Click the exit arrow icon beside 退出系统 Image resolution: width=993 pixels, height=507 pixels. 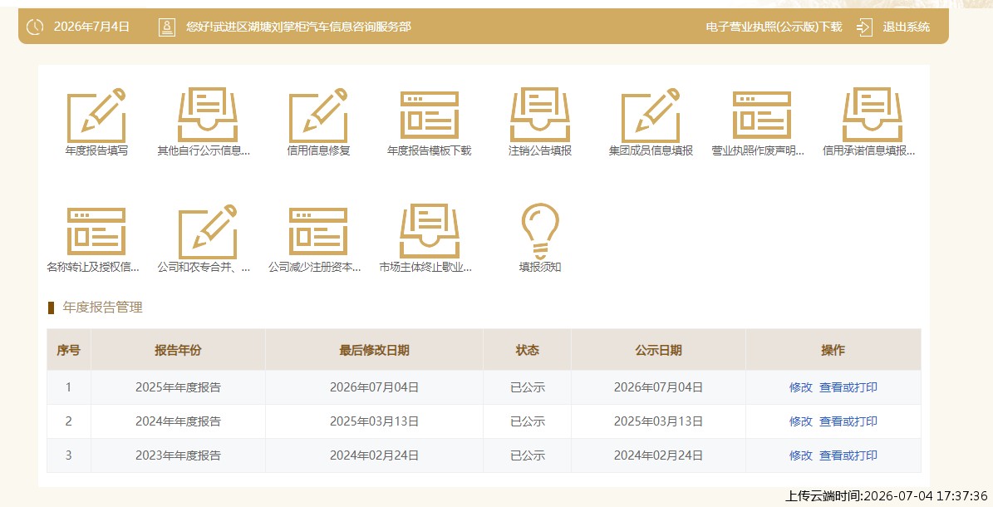pyautogui.click(x=864, y=27)
